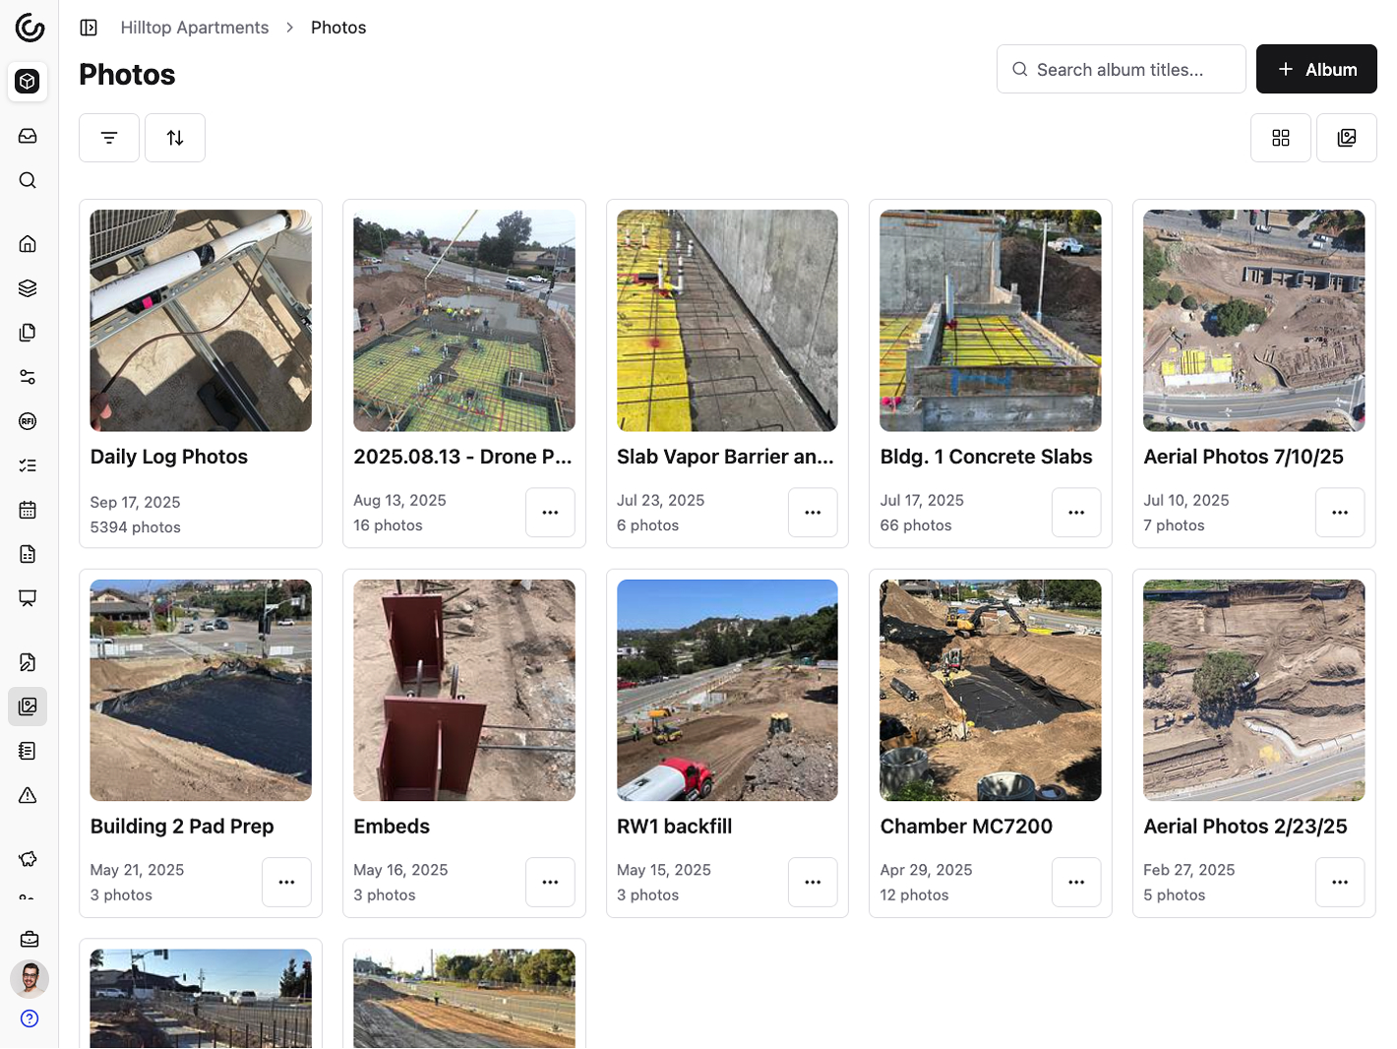Click the Hilltop Apartments breadcrumb
Viewport: 1397px width, 1049px height.
pyautogui.click(x=195, y=28)
